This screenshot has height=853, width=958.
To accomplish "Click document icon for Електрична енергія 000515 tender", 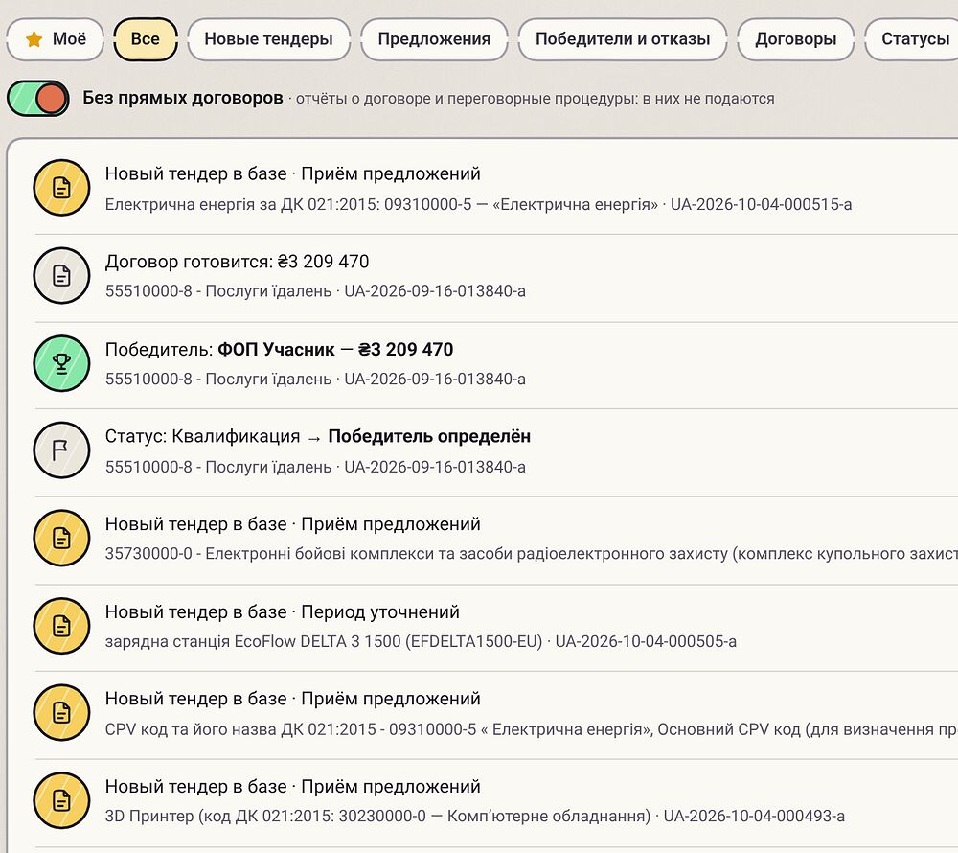I will (61, 188).
